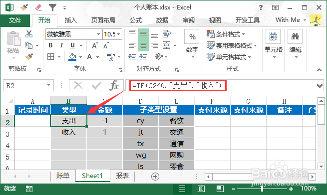
Task: Switch to the 视图 (View) tab
Action: tap(215, 20)
